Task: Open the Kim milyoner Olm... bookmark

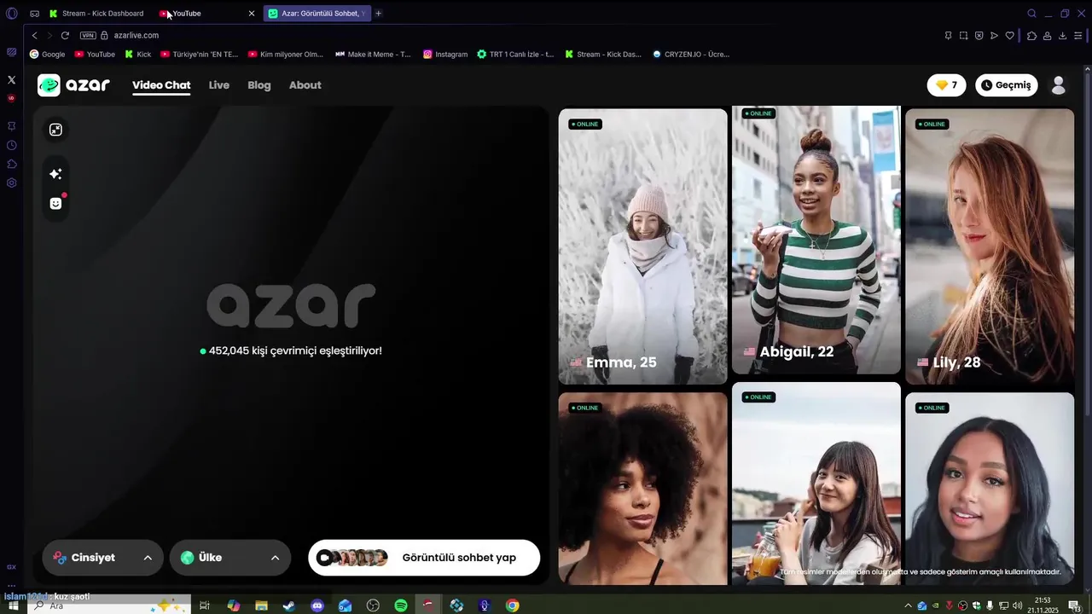Action: (286, 55)
